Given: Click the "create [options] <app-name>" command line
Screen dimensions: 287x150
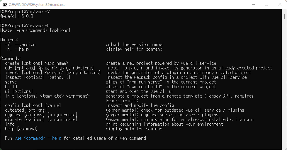Looking at the screenshot, I should [37, 63].
